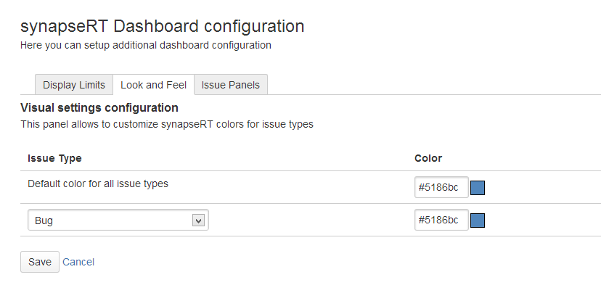Open the Bug row color swatch
This screenshot has width=601, height=301.
(478, 220)
